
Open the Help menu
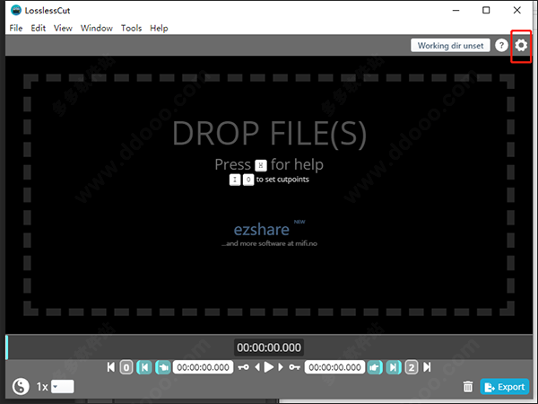159,28
